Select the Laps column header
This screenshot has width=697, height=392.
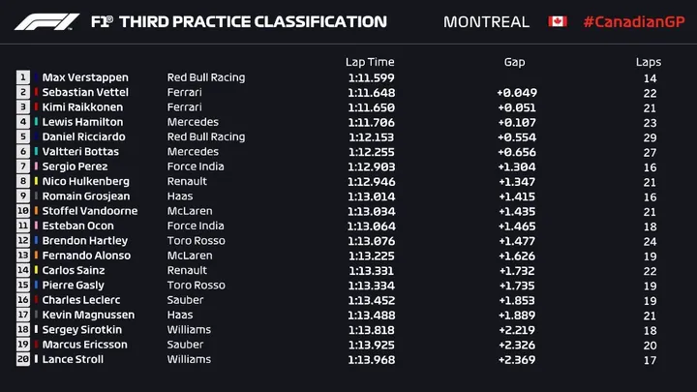tap(648, 62)
